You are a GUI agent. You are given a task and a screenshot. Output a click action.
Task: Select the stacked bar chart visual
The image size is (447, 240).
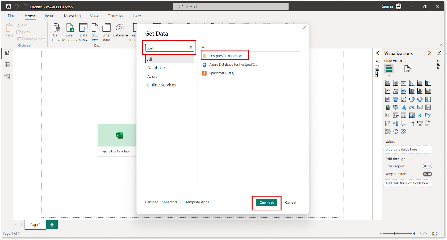click(387, 83)
